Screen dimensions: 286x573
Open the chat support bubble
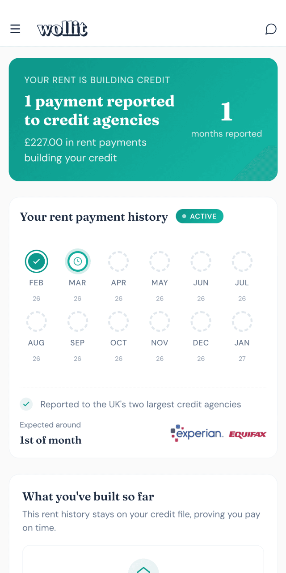[x=271, y=29]
